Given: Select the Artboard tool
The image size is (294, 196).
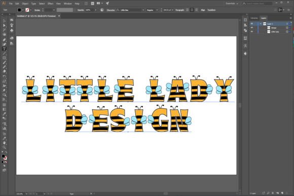Looking at the screenshot, I should [4, 134].
